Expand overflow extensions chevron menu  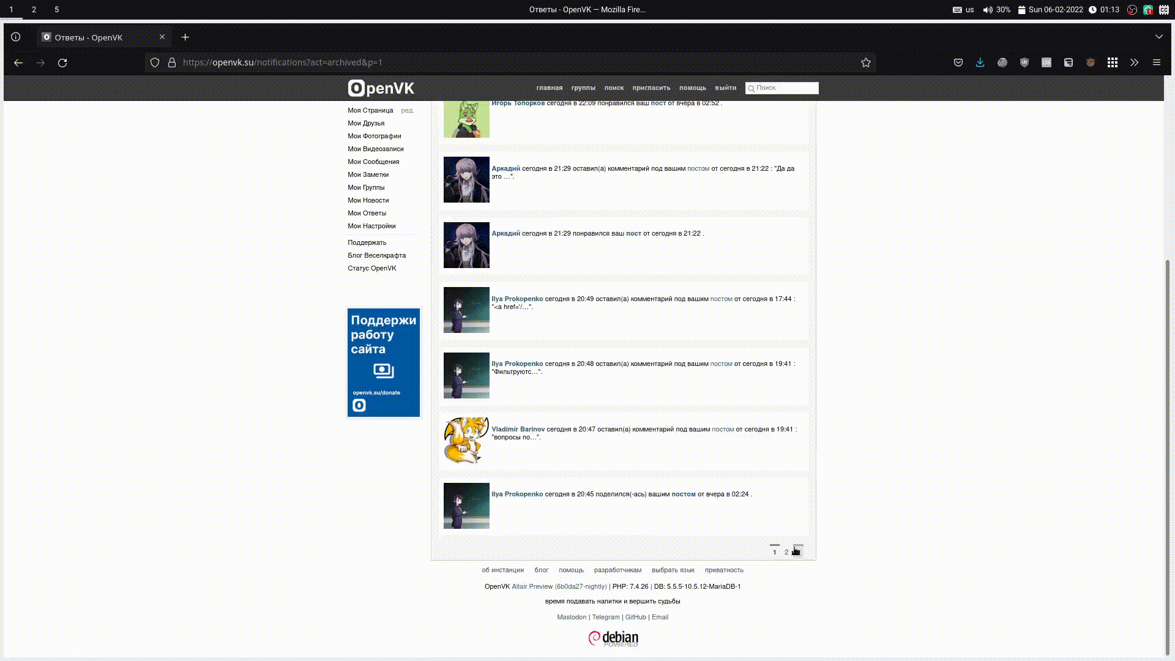pos(1134,62)
